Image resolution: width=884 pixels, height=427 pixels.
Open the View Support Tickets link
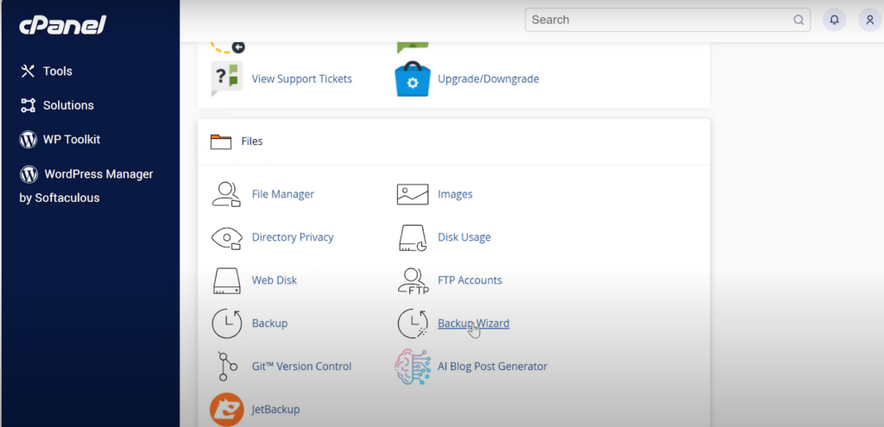point(301,78)
